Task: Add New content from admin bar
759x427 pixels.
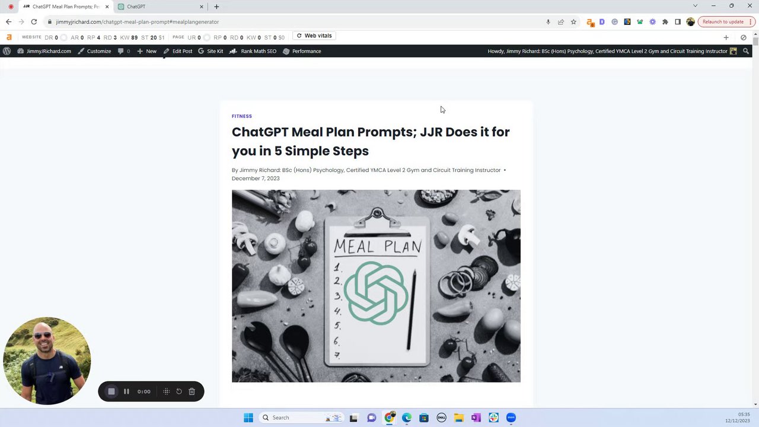Action: (147, 51)
